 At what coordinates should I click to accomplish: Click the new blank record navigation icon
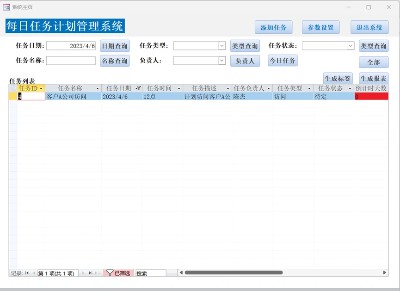pos(98,273)
